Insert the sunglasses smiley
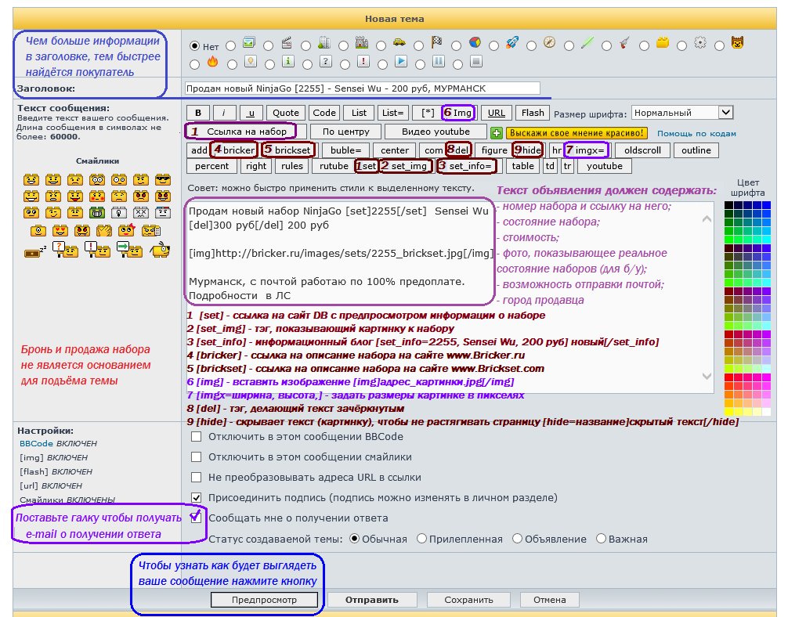This screenshot has width=788, height=617. [163, 180]
